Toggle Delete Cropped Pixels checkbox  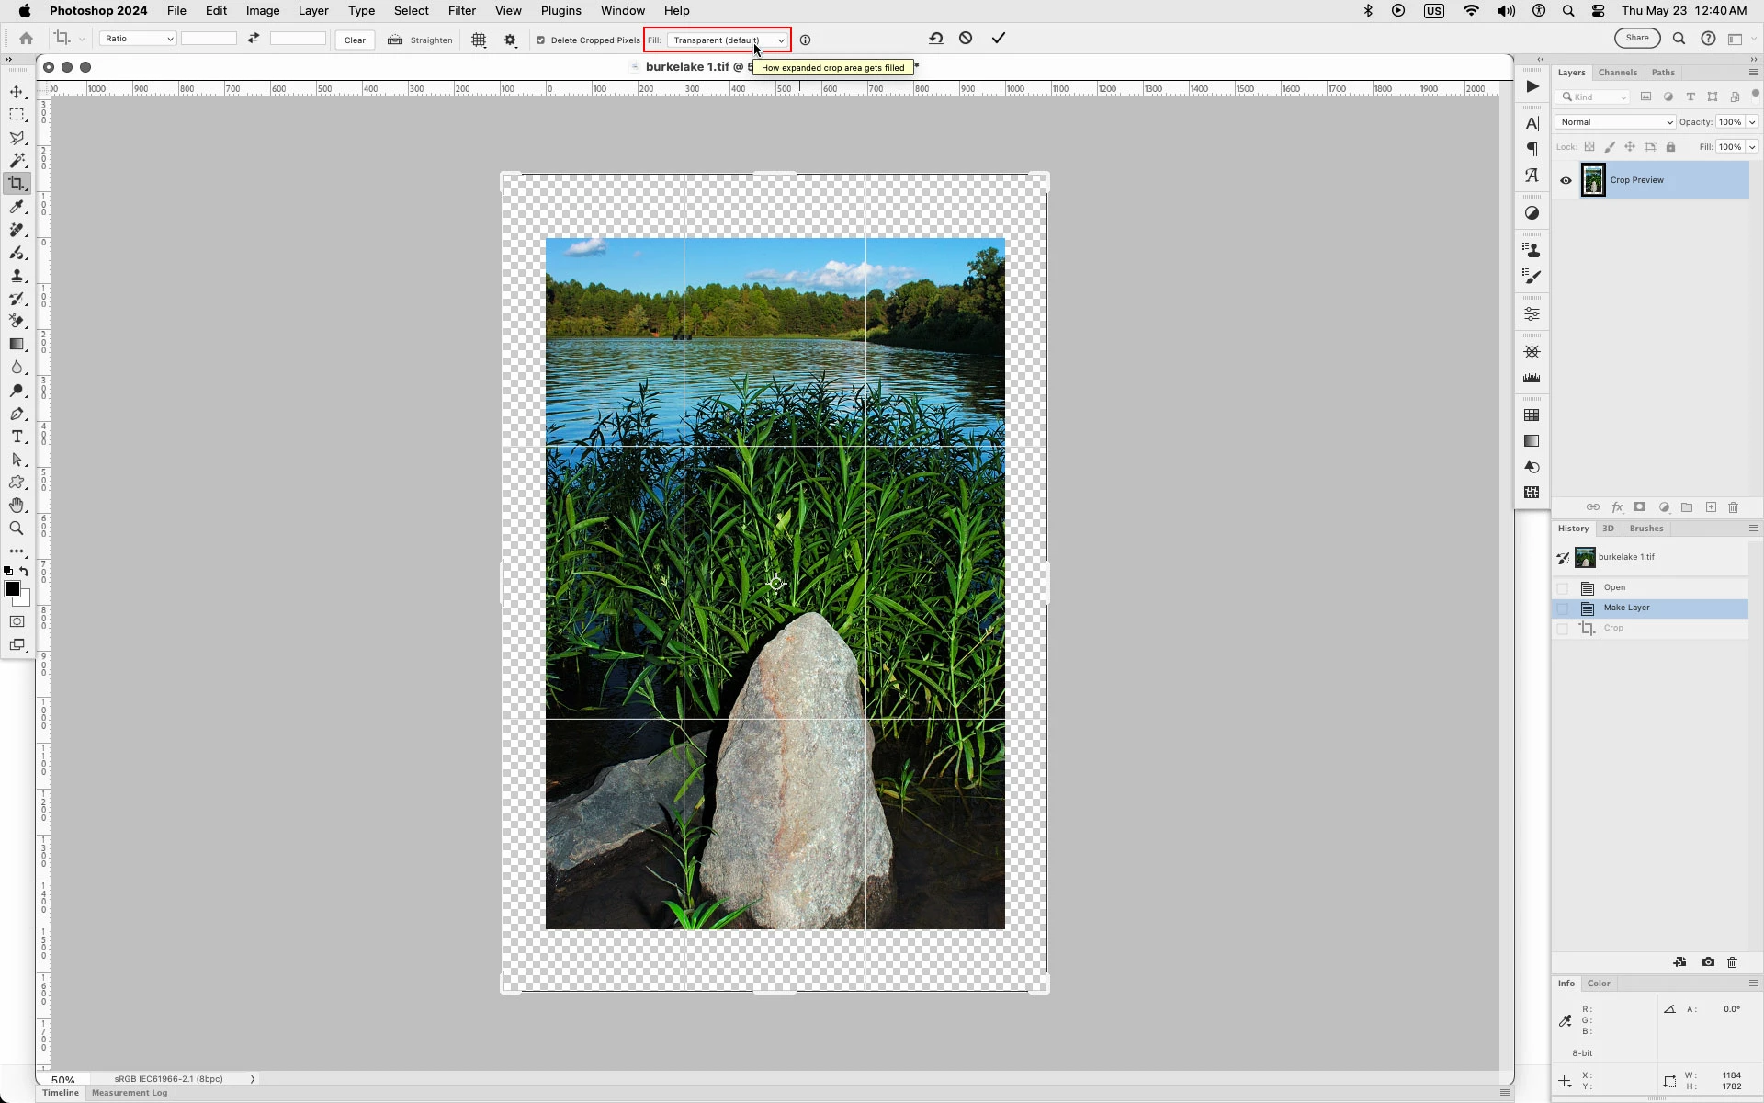click(x=540, y=40)
